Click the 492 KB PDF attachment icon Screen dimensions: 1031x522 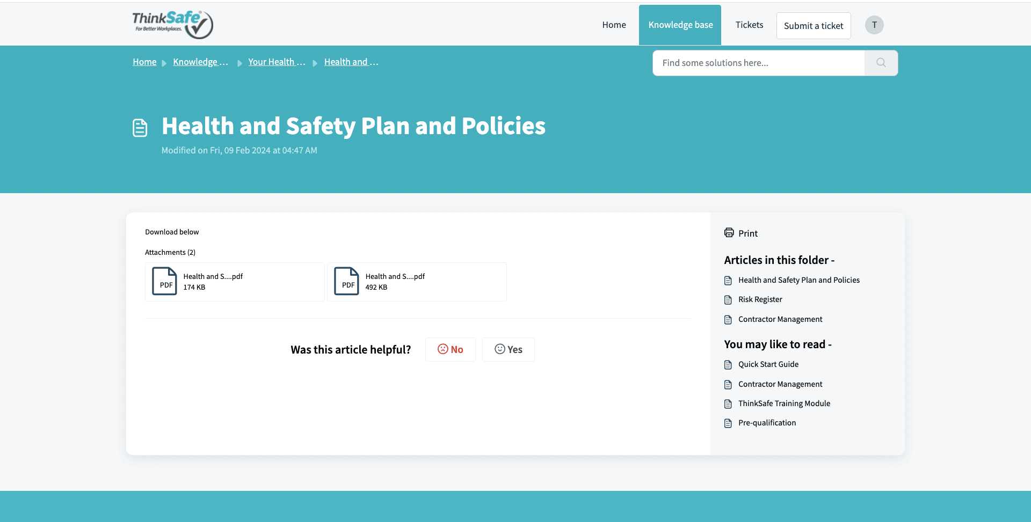pos(347,281)
